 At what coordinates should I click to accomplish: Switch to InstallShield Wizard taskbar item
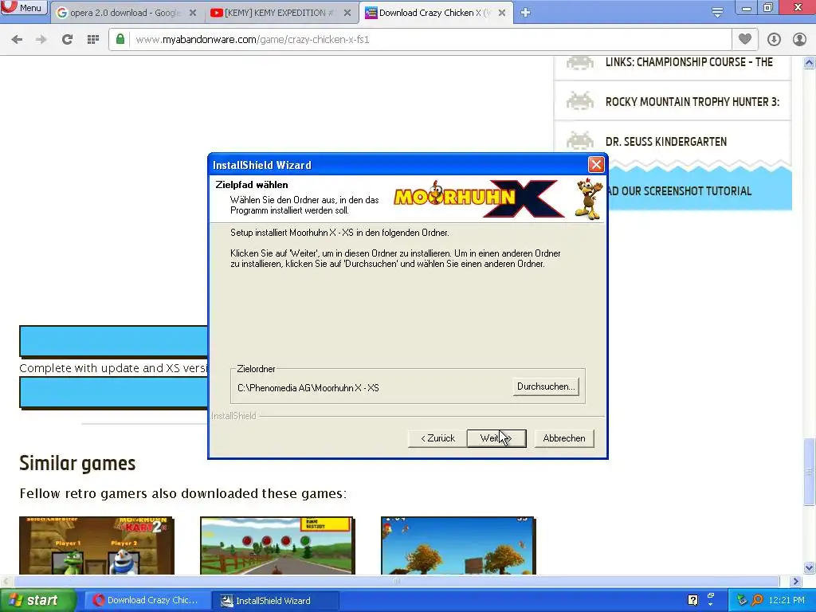point(276,600)
